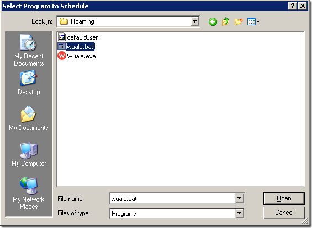
Task: Expand the File name dropdown arrow
Action: tap(239, 198)
